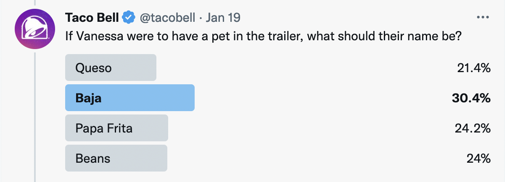
Task: Open the Taco Bell profile avatar
Action: point(35,29)
